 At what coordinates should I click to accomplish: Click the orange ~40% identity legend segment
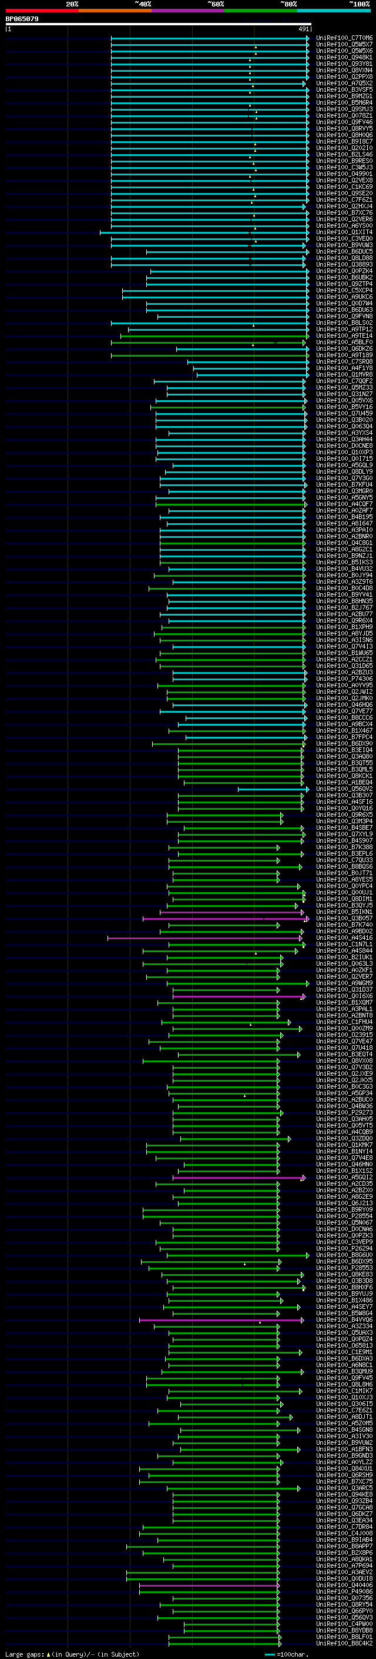(115, 11)
